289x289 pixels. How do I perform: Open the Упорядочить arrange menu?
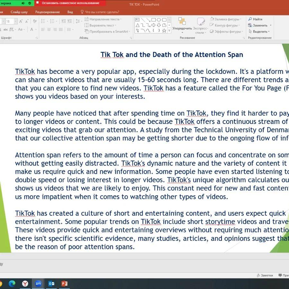click(x=182, y=25)
